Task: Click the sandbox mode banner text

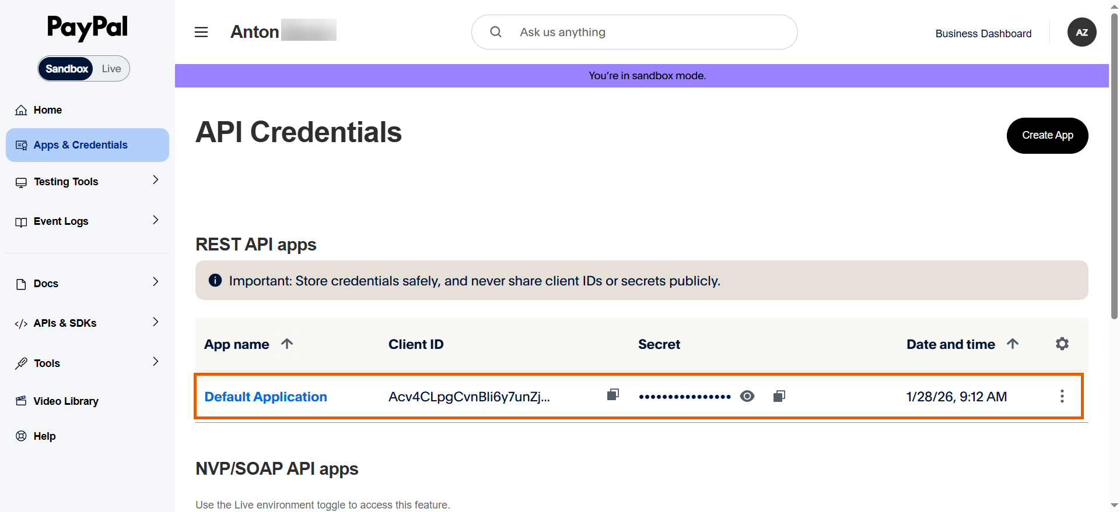Action: tap(647, 76)
